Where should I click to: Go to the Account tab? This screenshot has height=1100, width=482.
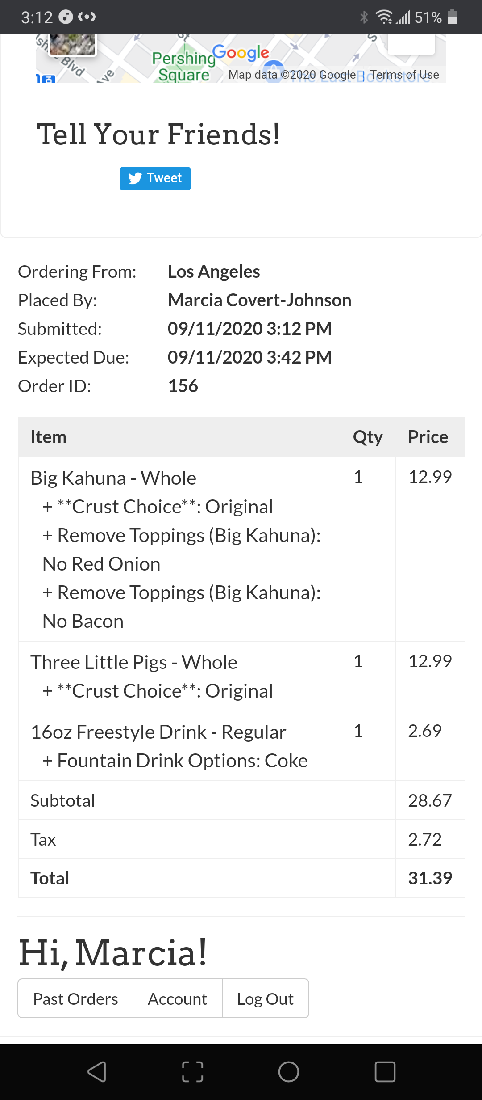coord(177,998)
